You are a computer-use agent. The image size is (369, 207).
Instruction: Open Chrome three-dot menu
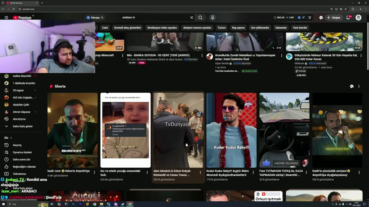tap(366, 9)
